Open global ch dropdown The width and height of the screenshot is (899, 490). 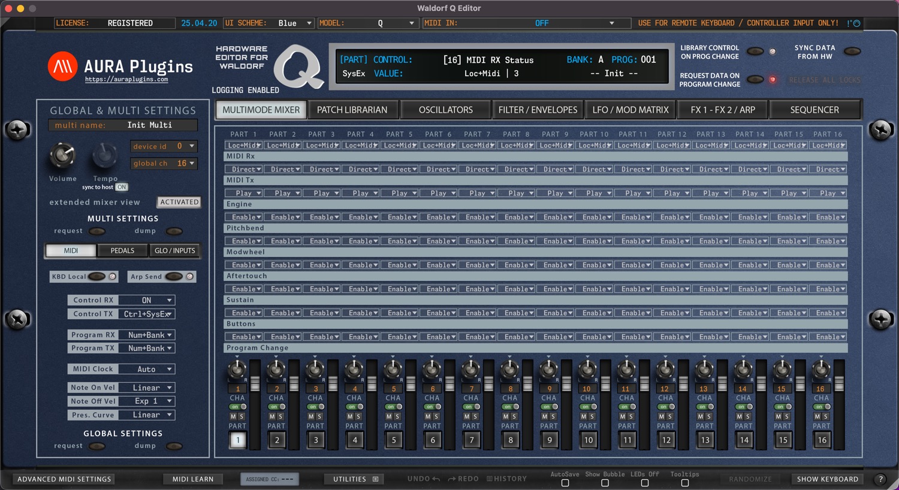pyautogui.click(x=164, y=164)
